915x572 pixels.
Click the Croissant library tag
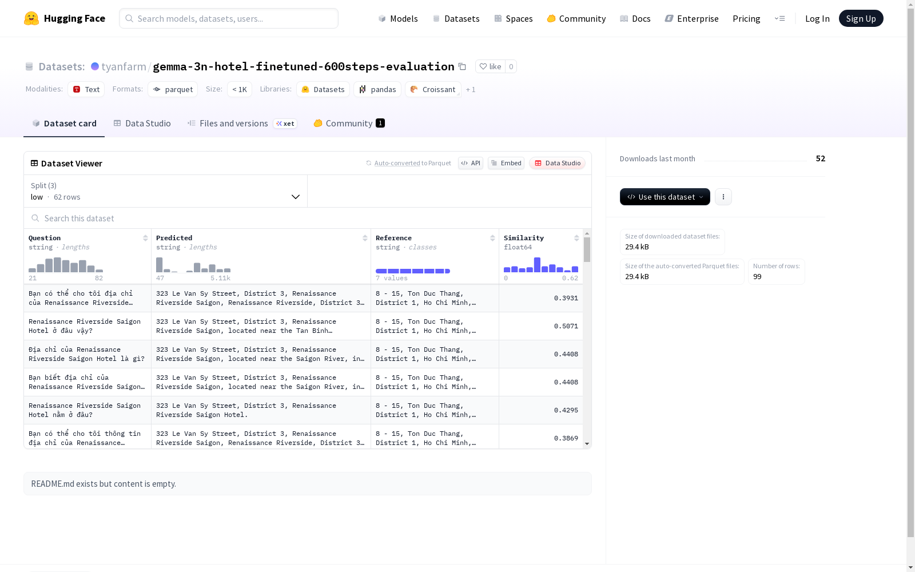click(x=433, y=89)
